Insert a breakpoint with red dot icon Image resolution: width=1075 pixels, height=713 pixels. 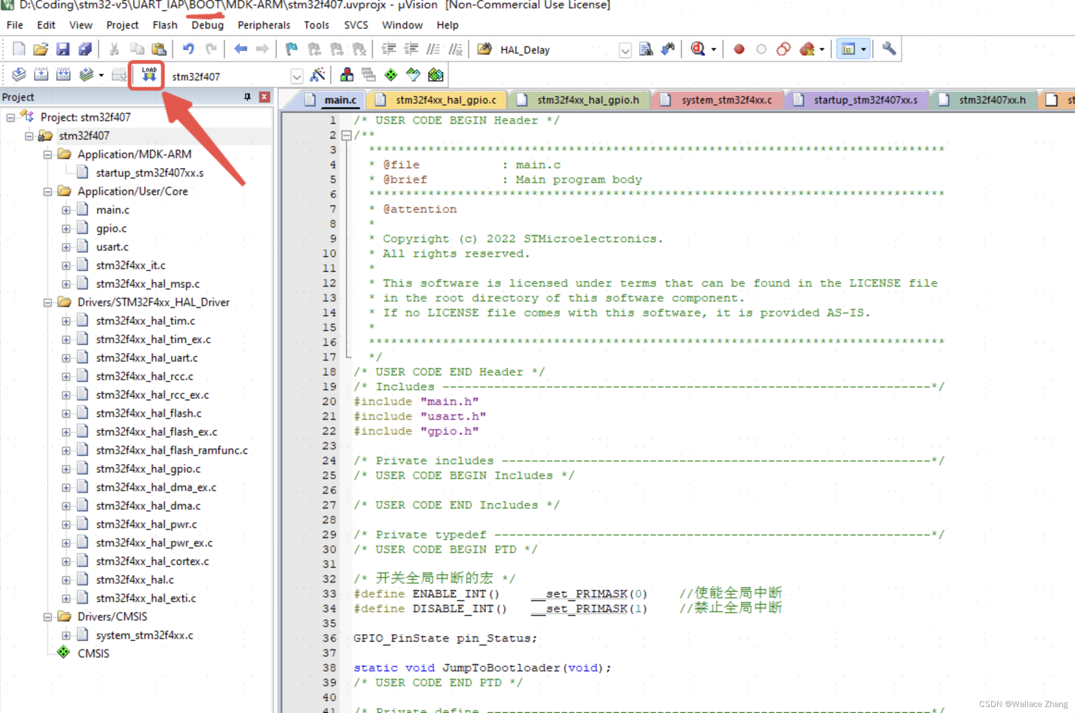pyautogui.click(x=739, y=49)
